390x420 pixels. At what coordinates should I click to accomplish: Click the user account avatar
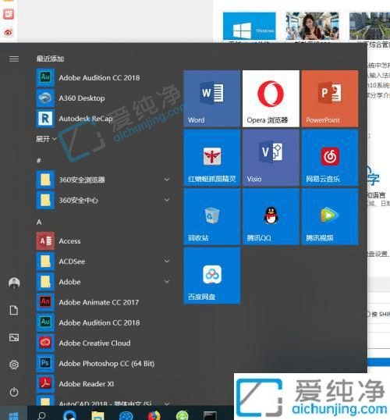click(14, 283)
